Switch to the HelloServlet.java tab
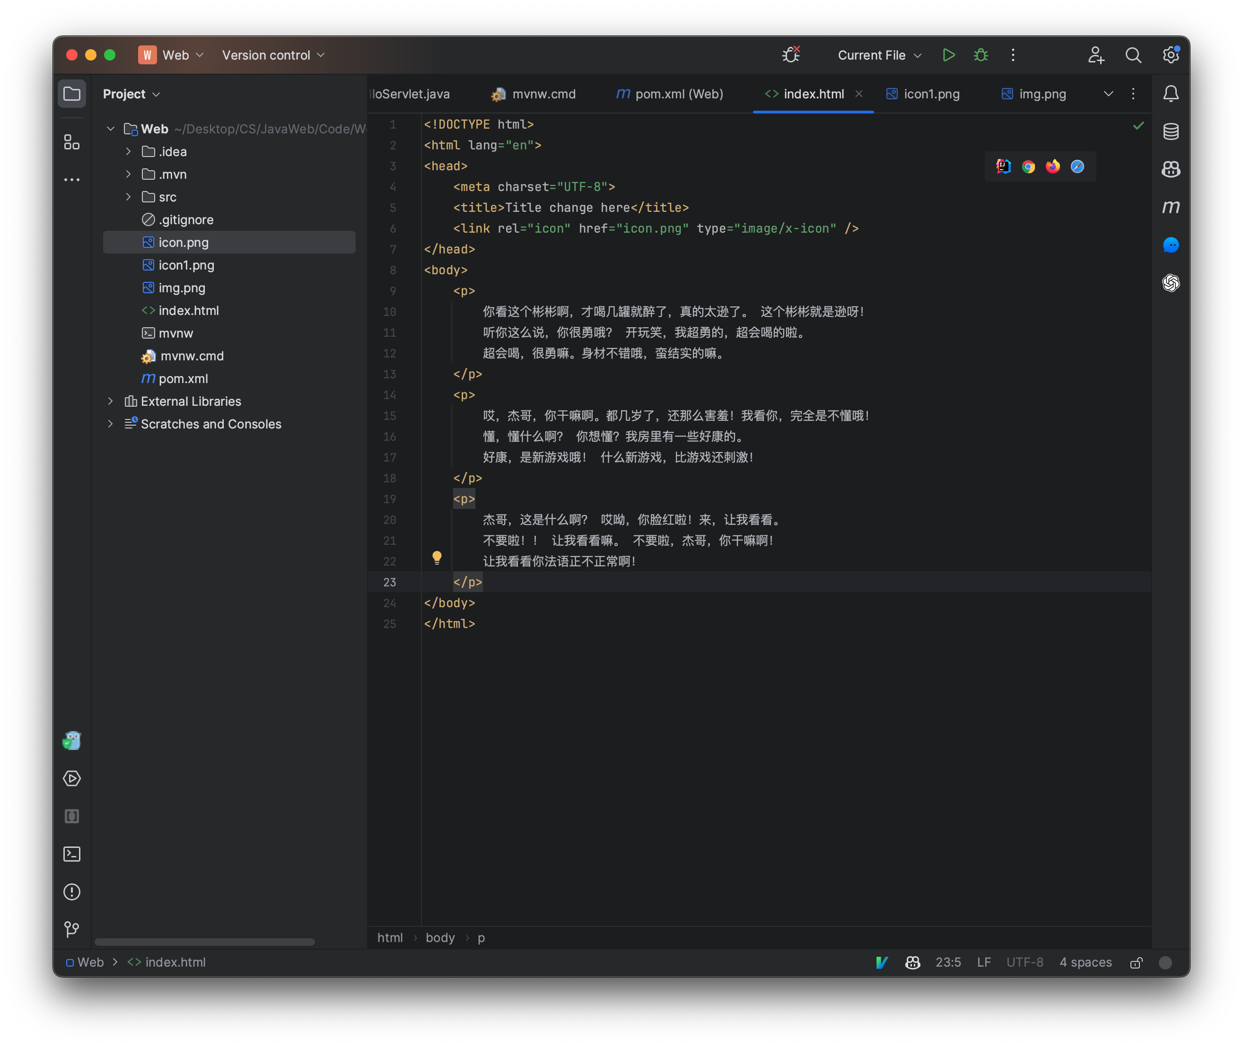1243x1047 pixels. coord(410,94)
